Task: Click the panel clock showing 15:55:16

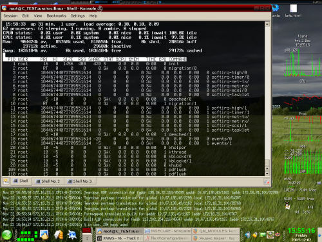Action: point(301,231)
